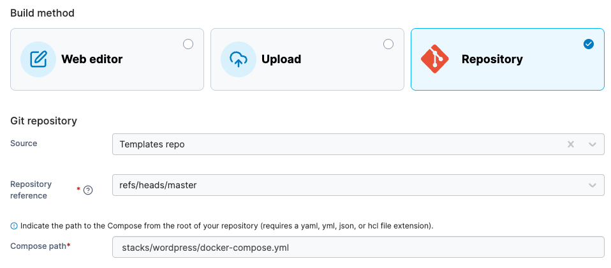Click the Upload cloud arrow icon
Screen dimensions: 611x268
tap(239, 59)
